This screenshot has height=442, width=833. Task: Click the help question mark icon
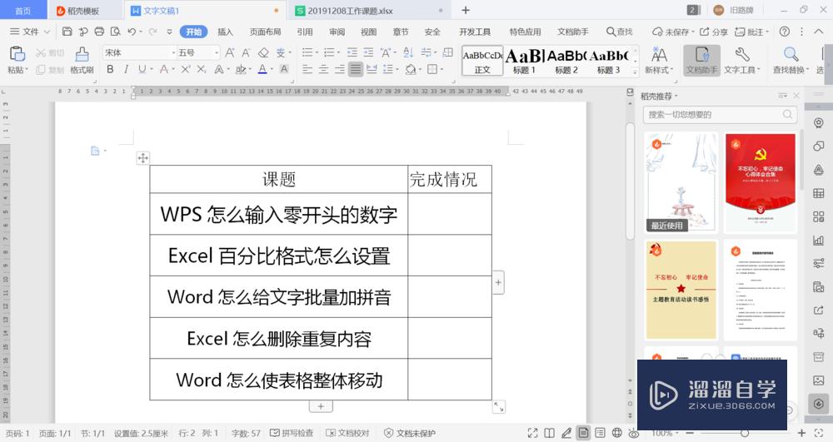(784, 32)
